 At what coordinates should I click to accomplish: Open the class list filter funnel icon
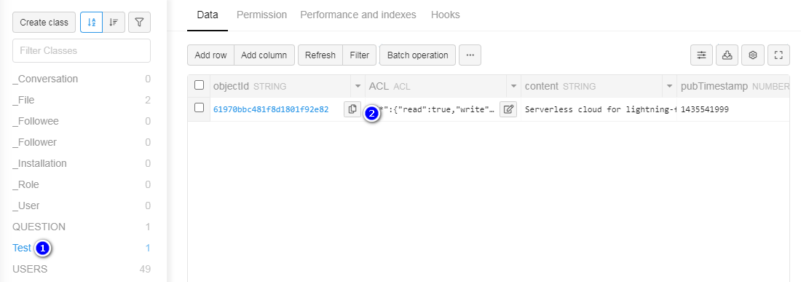[x=140, y=23]
